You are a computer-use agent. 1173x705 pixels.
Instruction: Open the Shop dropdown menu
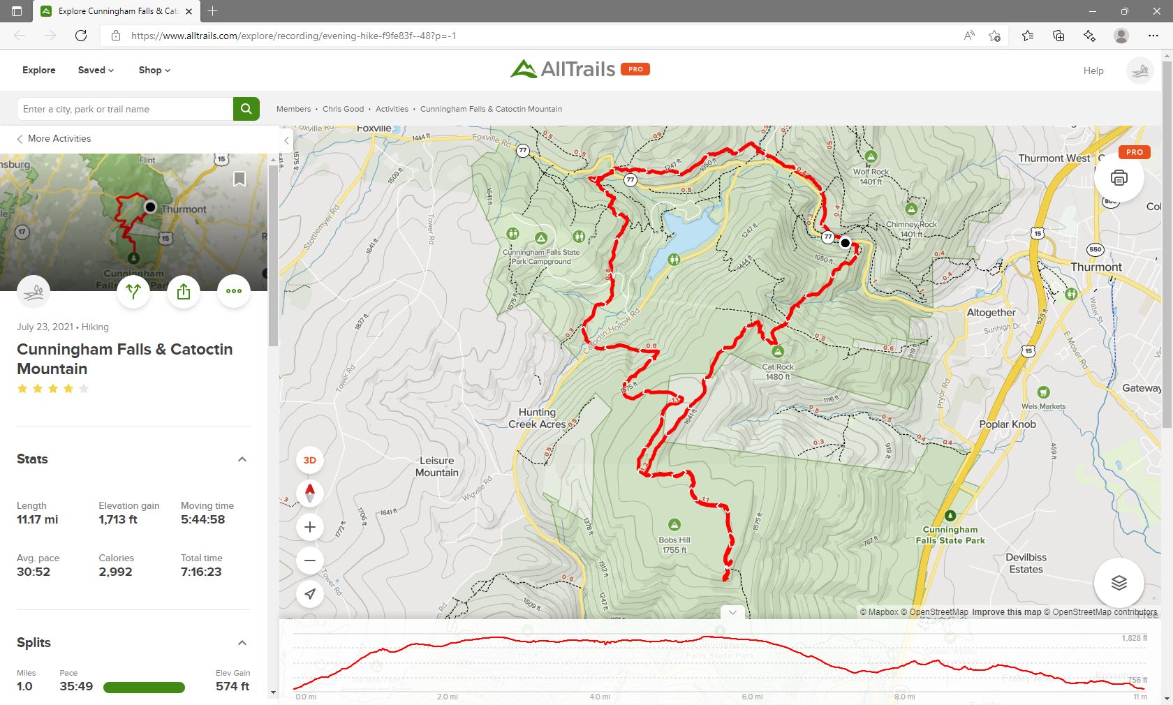(x=154, y=70)
